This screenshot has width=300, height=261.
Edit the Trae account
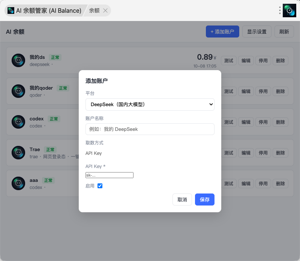tap(246, 153)
